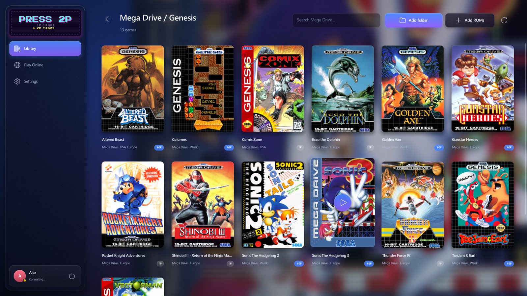Click the play button on Sonic 3
The image size is (527, 296).
pyautogui.click(x=343, y=203)
